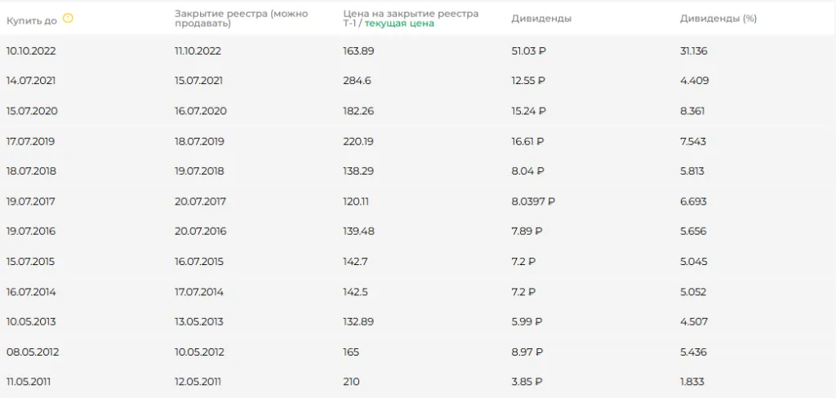The image size is (836, 398).
Task: Click the info icon beside "Купить до"
Action: [x=68, y=18]
